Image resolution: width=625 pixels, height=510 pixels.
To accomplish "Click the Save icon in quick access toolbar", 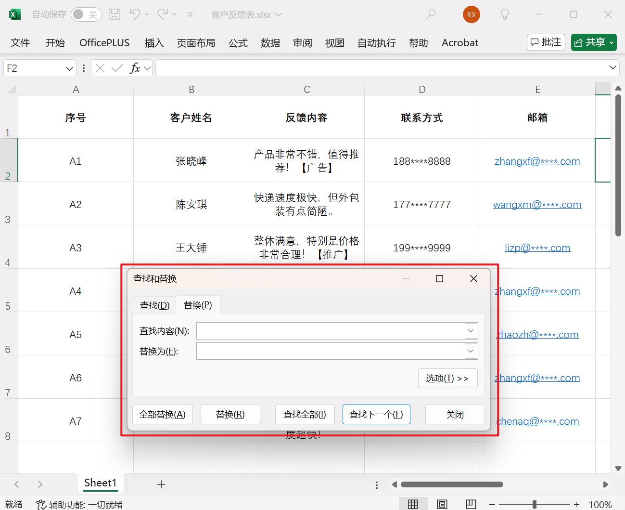I will pos(114,14).
